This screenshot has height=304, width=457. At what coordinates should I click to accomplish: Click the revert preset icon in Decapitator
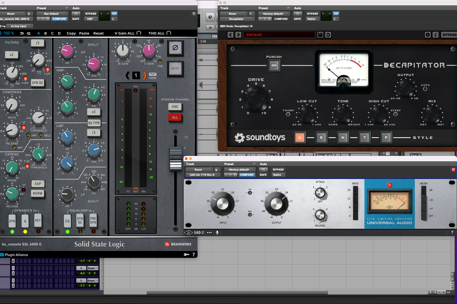tap(328, 35)
